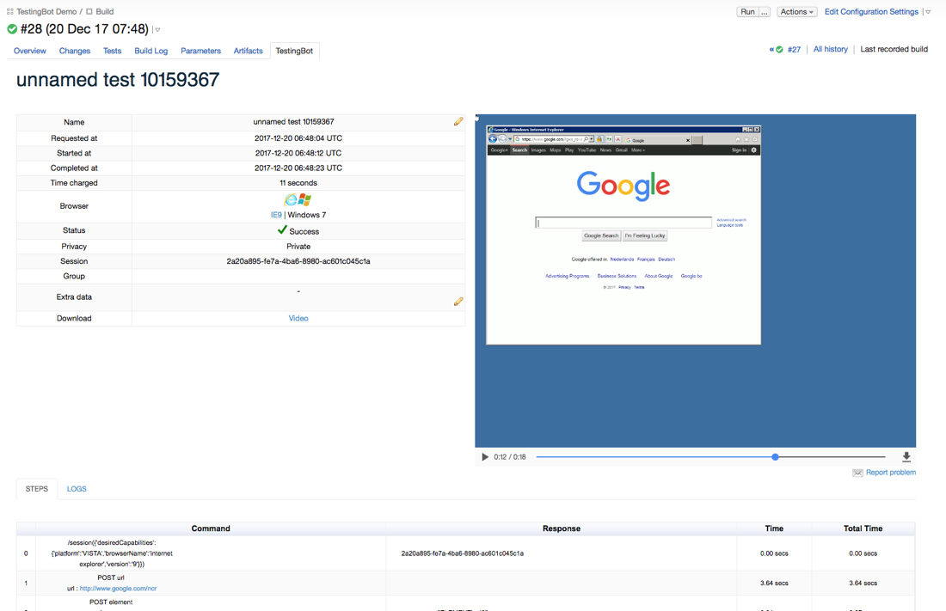946x611 pixels.
Task: Select the TestingBot tab
Action: pos(294,51)
